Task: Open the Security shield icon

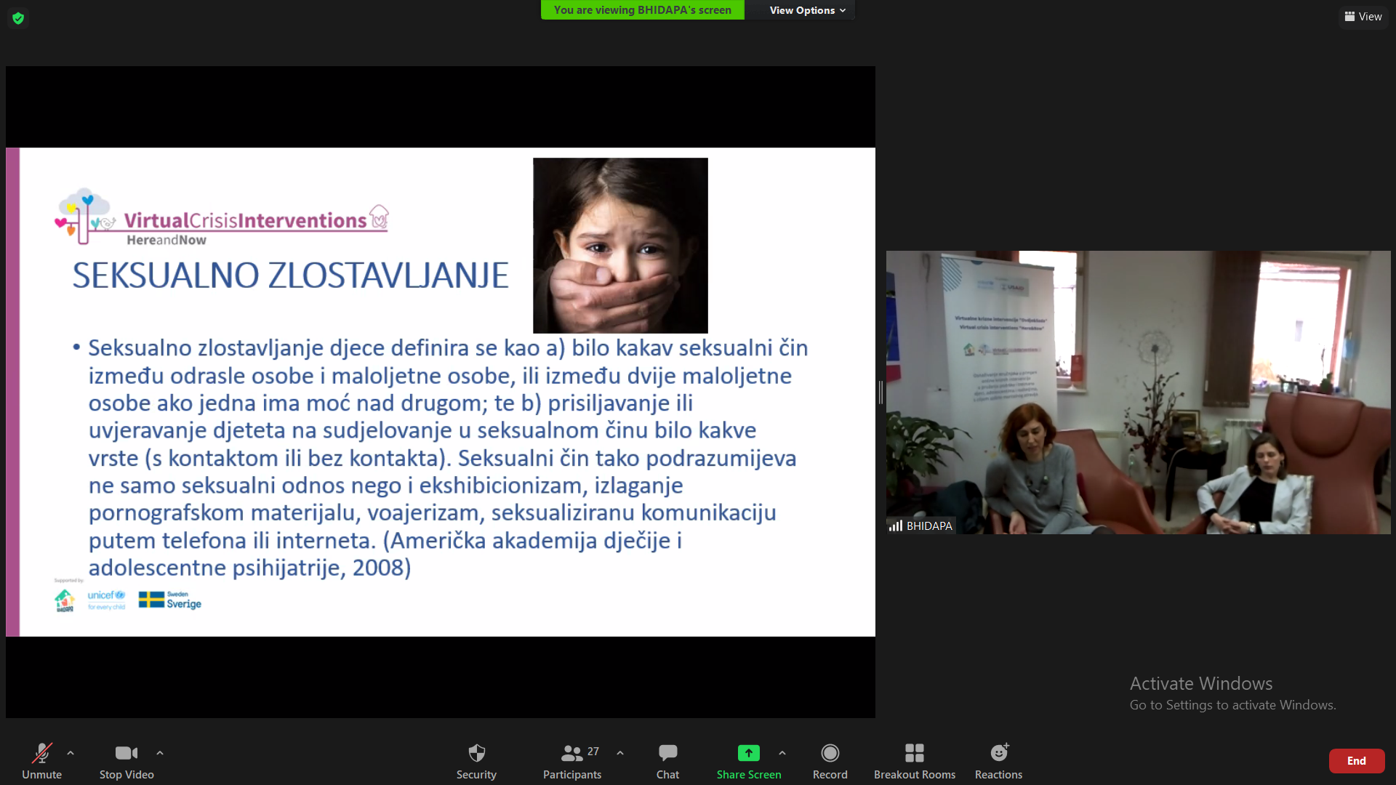Action: 476,753
